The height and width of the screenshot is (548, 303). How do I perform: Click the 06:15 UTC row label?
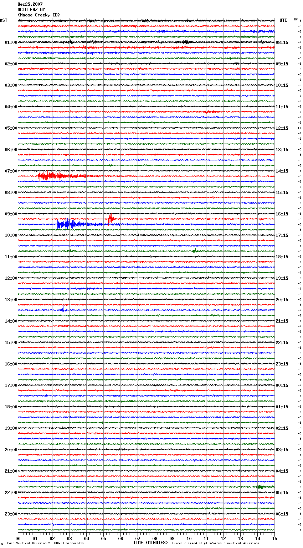pos(282,514)
